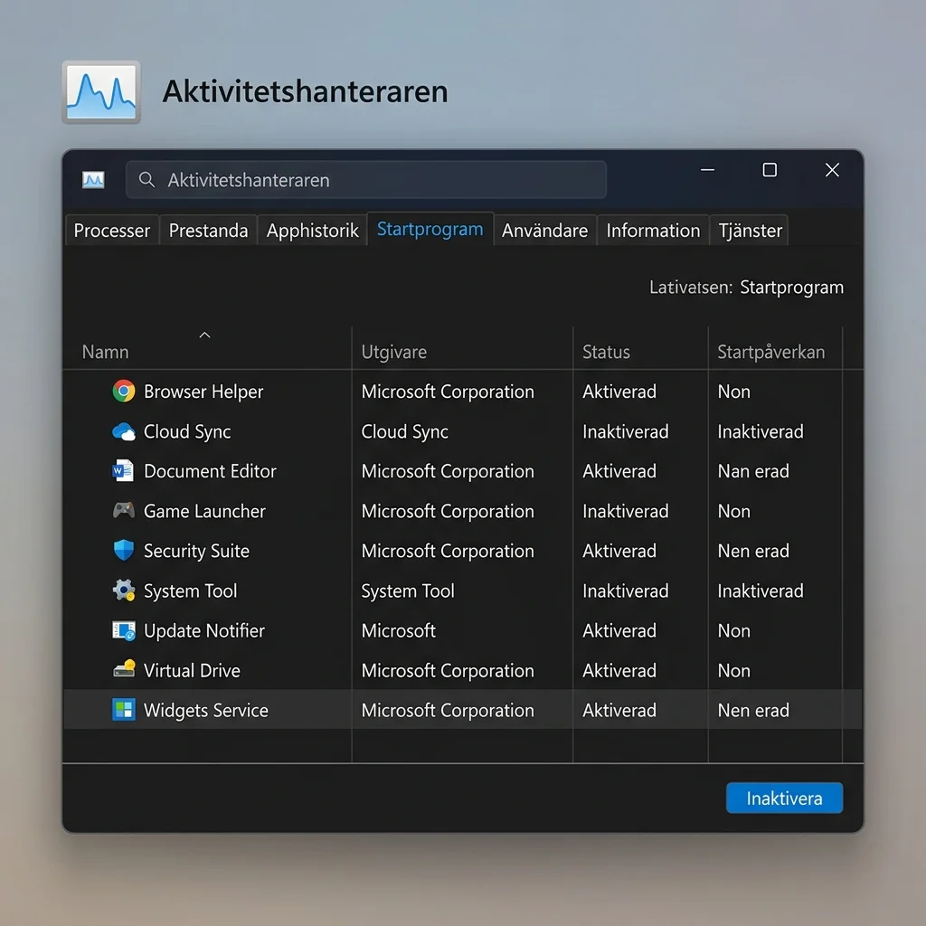Open the Användare tab
The height and width of the screenshot is (926, 926).
tap(544, 231)
